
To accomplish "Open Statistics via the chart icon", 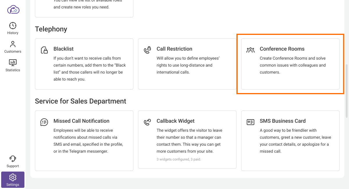I will [x=13, y=63].
